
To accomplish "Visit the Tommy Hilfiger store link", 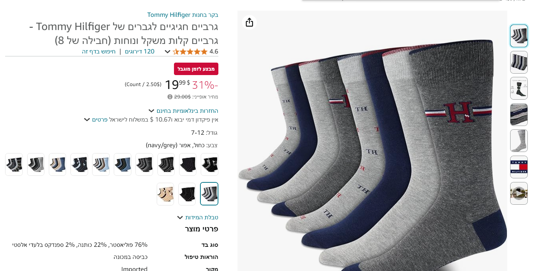I will click(183, 15).
